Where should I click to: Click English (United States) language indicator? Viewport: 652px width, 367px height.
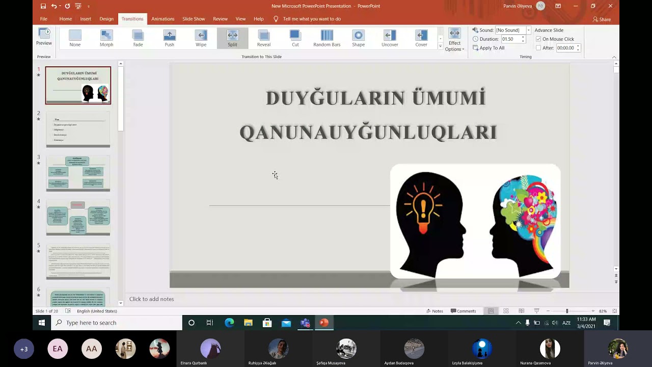(97, 311)
